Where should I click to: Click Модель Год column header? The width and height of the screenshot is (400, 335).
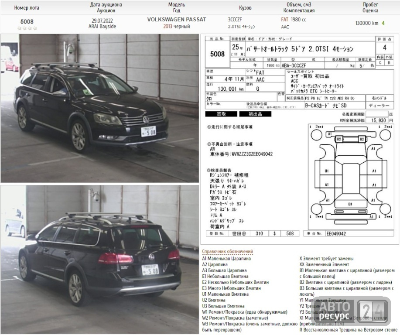pos(177,8)
